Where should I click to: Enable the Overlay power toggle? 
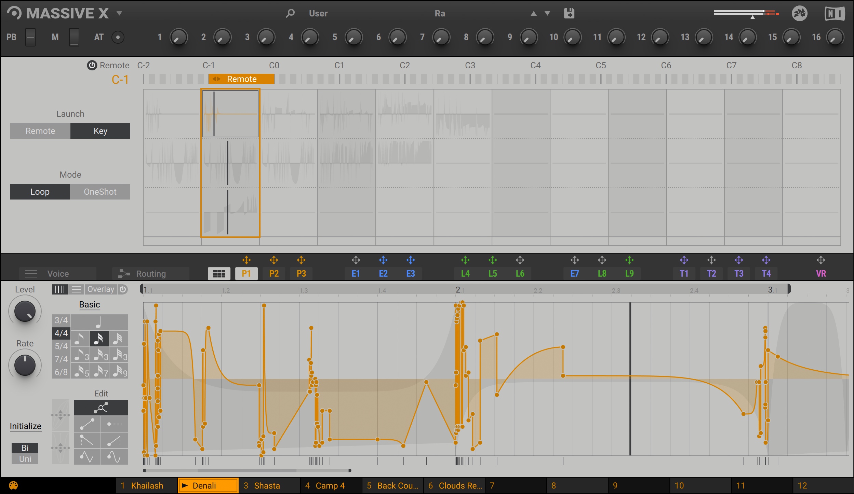point(123,289)
